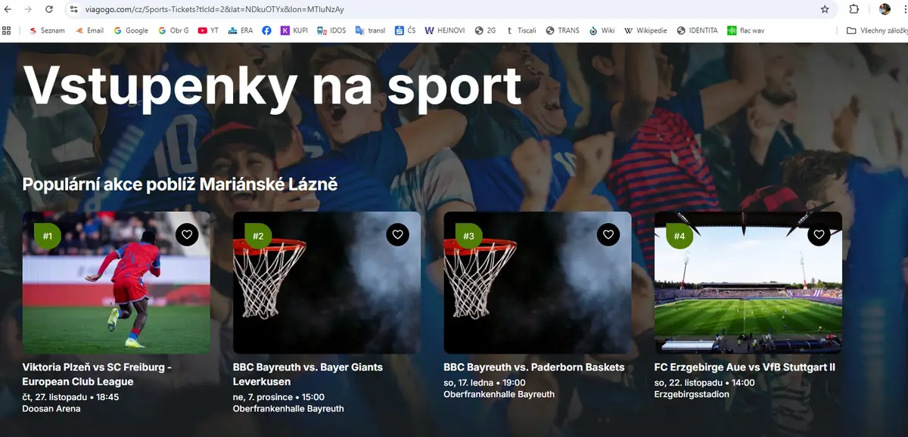Screen dimensions: 908x437
Task: Click the browser forward arrow
Action: (x=28, y=9)
